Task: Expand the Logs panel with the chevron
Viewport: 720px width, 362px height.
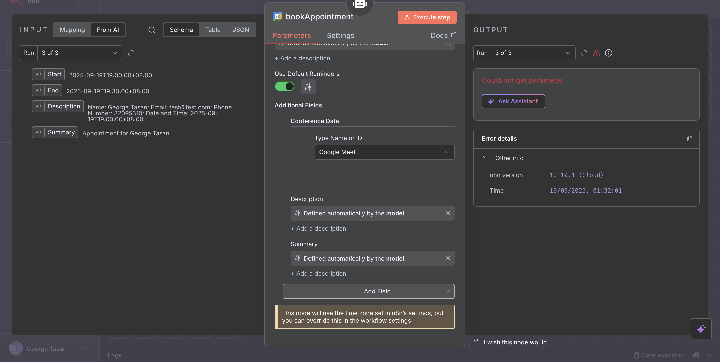Action: (709, 355)
